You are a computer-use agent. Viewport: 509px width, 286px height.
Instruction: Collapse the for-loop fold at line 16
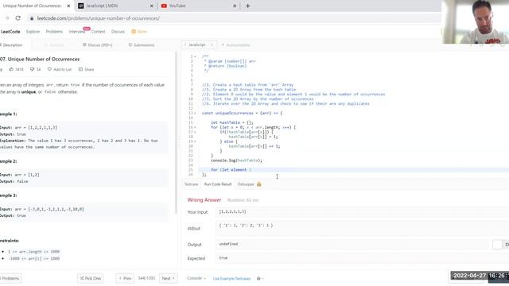(195, 127)
